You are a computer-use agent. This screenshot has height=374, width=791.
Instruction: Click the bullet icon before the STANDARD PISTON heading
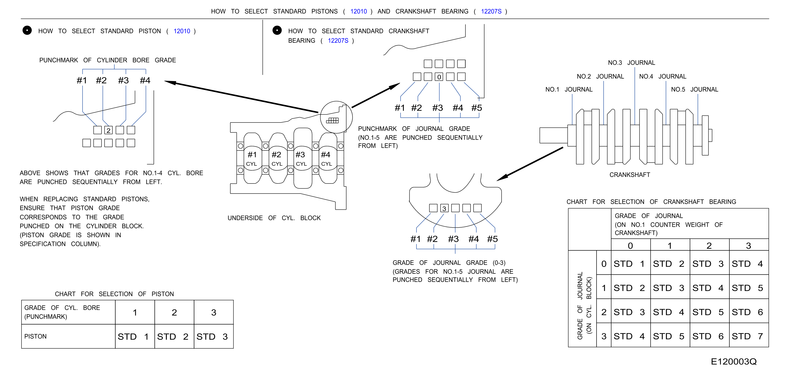click(27, 30)
